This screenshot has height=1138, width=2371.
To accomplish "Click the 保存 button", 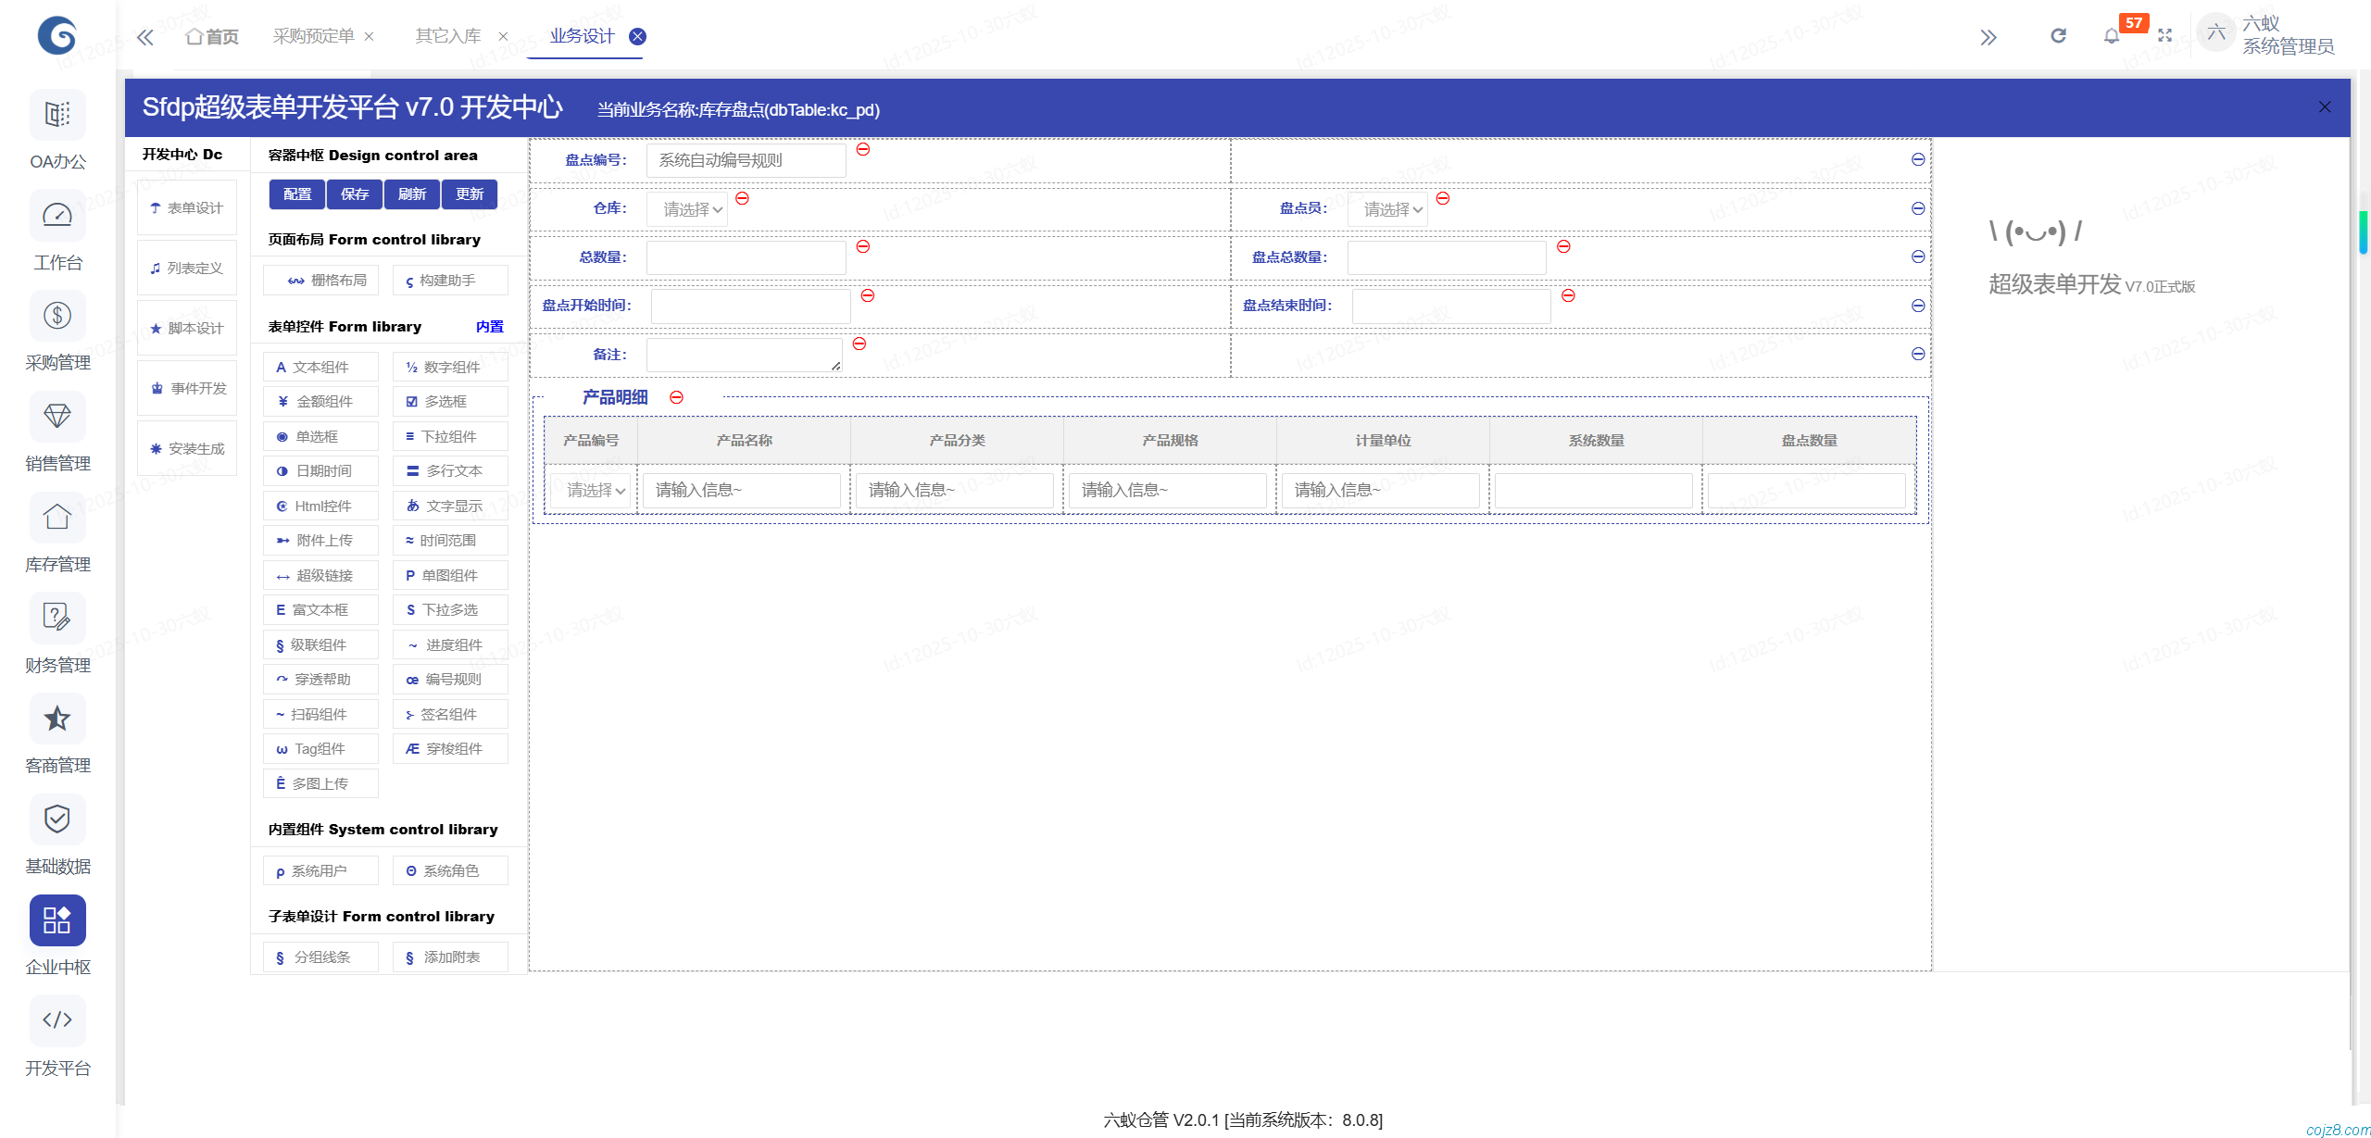I will [x=355, y=194].
